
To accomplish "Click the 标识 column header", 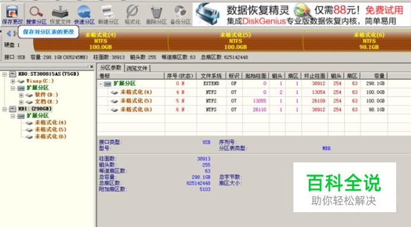I will (x=234, y=76).
